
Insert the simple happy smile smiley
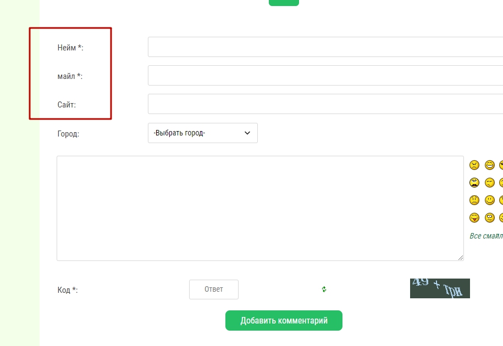[490, 200]
